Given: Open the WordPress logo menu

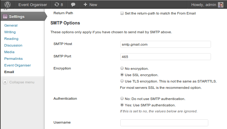Looking at the screenshot, I should 7,5.
